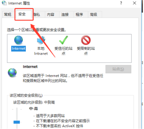144x129 pixels.
Task: Click the blue security level slider handle
Action: pos(16,122)
